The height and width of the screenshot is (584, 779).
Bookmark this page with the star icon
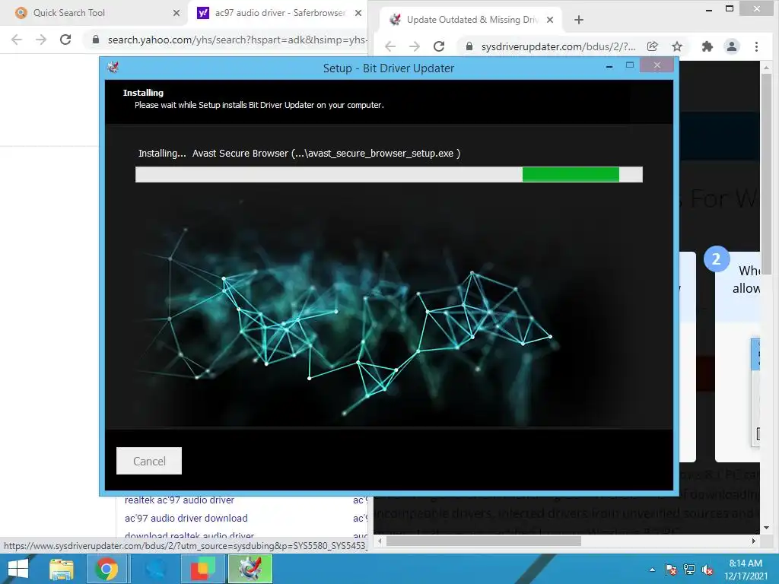tap(676, 46)
